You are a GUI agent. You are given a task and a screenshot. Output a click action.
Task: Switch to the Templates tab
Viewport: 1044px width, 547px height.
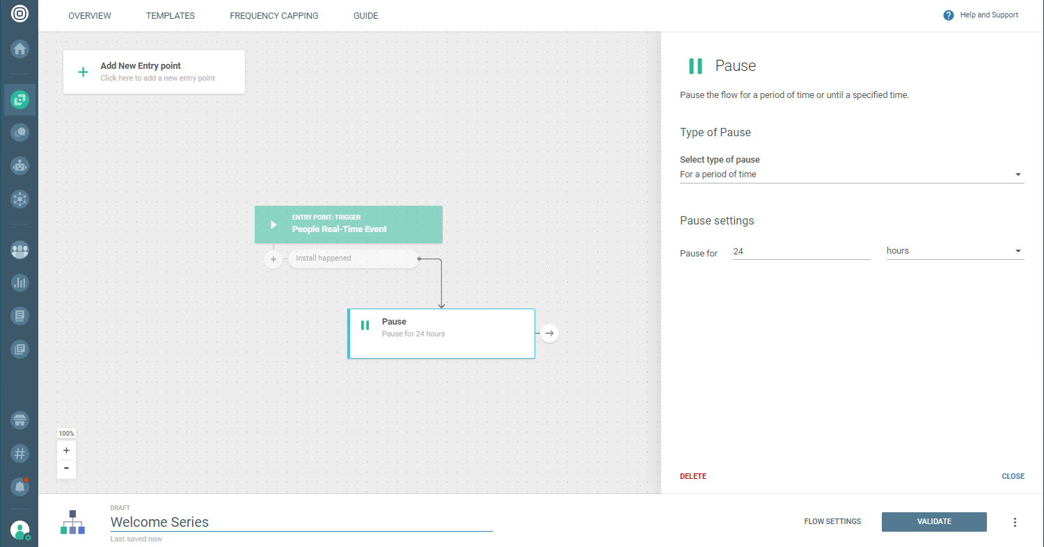[171, 16]
